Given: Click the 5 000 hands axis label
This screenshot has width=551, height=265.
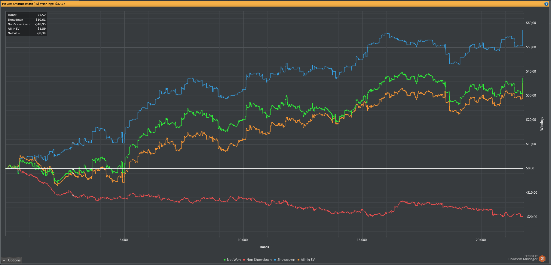Looking at the screenshot, I should click(124, 240).
